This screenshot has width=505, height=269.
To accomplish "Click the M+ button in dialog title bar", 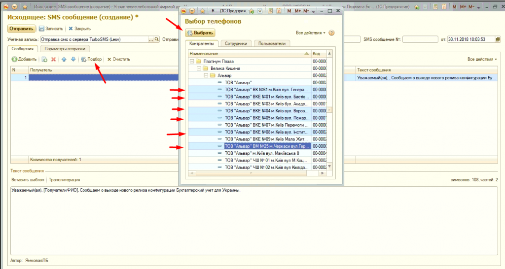I will 298,11.
